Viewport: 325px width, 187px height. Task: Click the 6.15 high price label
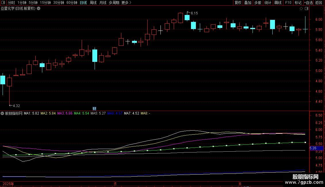(x=194, y=13)
